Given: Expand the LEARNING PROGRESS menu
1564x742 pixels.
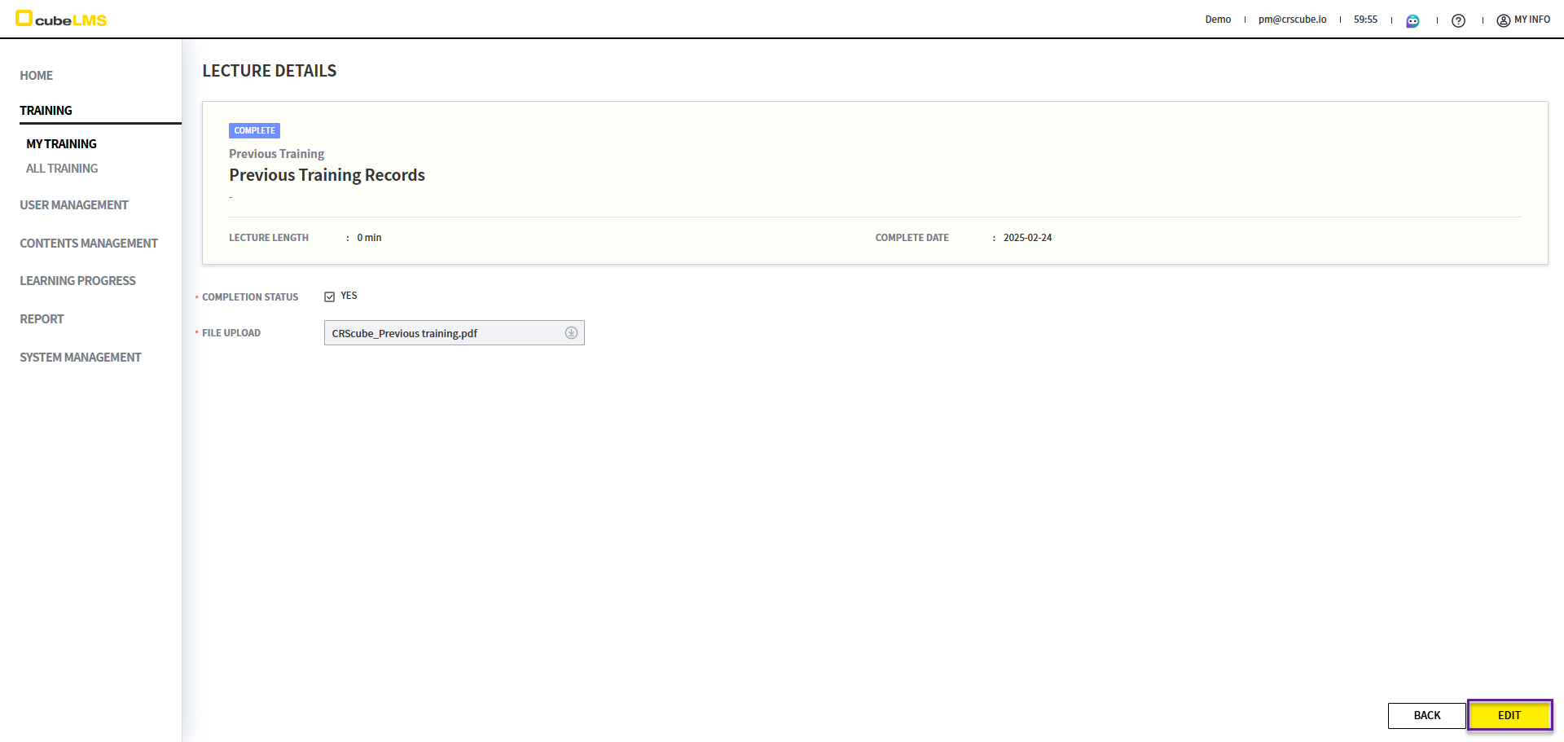Looking at the screenshot, I should click(x=78, y=281).
